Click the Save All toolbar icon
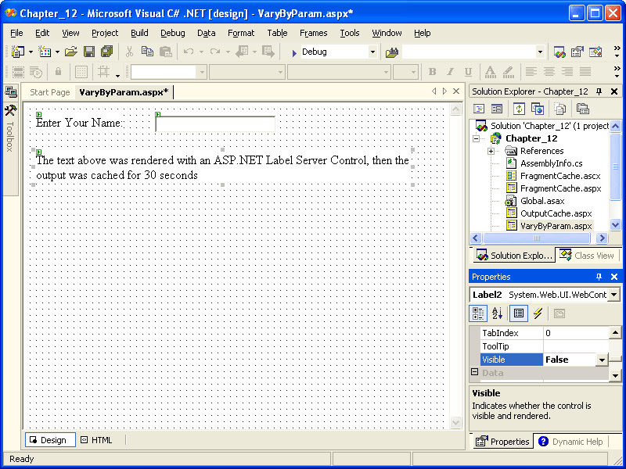Screen dimensions: 626x469 click(x=106, y=52)
